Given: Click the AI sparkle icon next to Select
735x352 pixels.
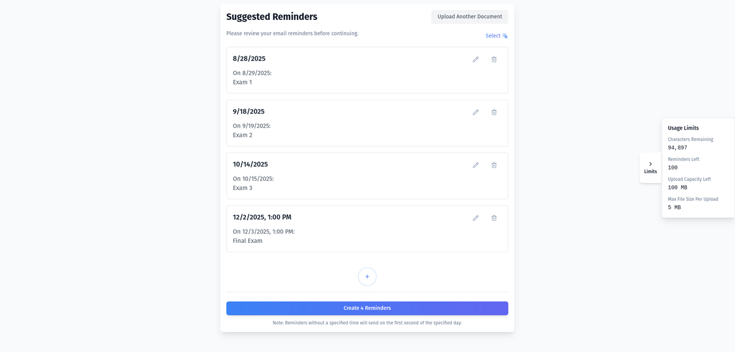Looking at the screenshot, I should (x=505, y=35).
